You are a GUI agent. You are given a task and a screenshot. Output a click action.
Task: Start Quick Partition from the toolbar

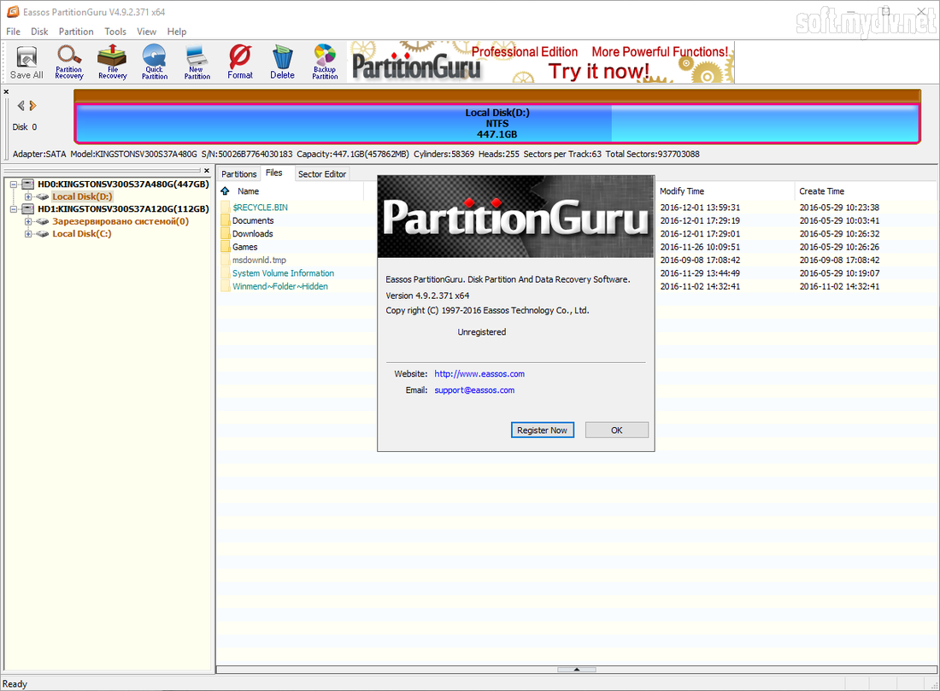pyautogui.click(x=155, y=62)
